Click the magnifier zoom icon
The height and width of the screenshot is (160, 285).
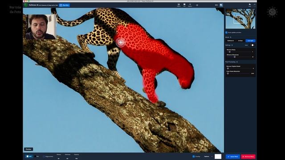[x=221, y=5]
